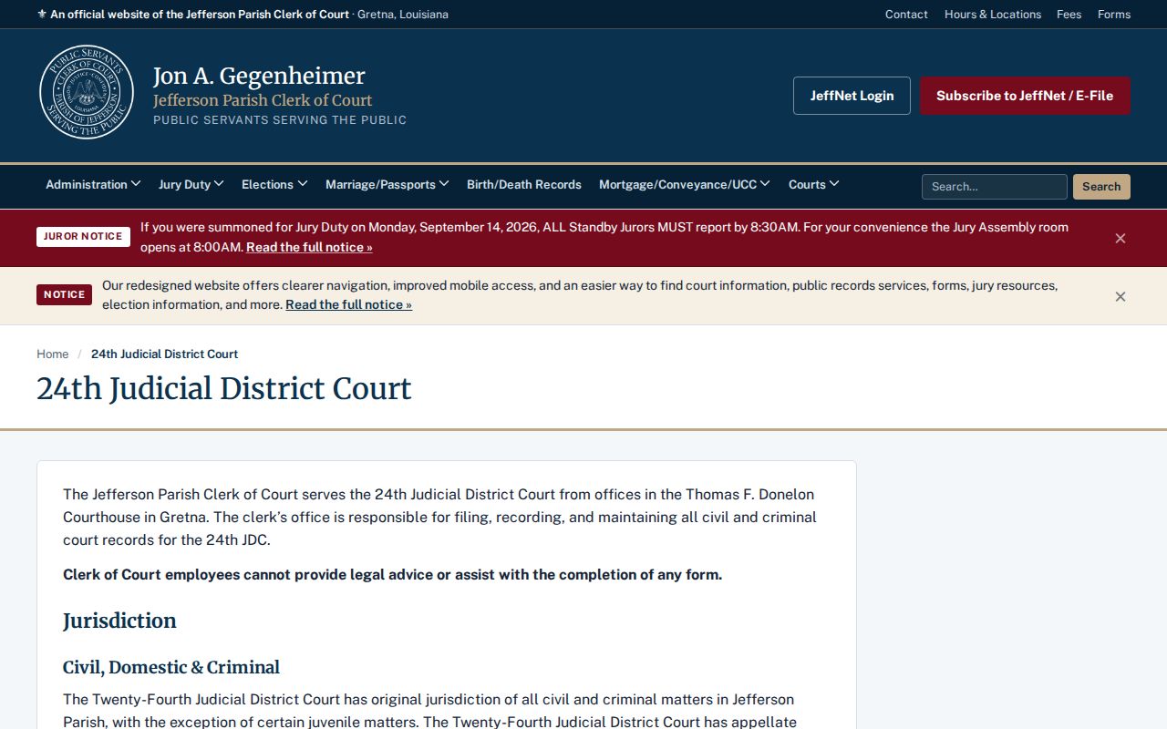Click Subscribe to JeffNet / E-File
Image resolution: width=1167 pixels, height=729 pixels.
pos(1025,96)
